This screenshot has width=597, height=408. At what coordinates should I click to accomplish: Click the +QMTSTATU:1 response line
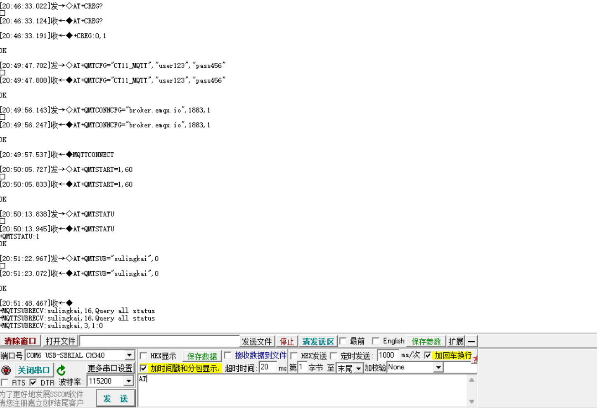tap(20, 236)
